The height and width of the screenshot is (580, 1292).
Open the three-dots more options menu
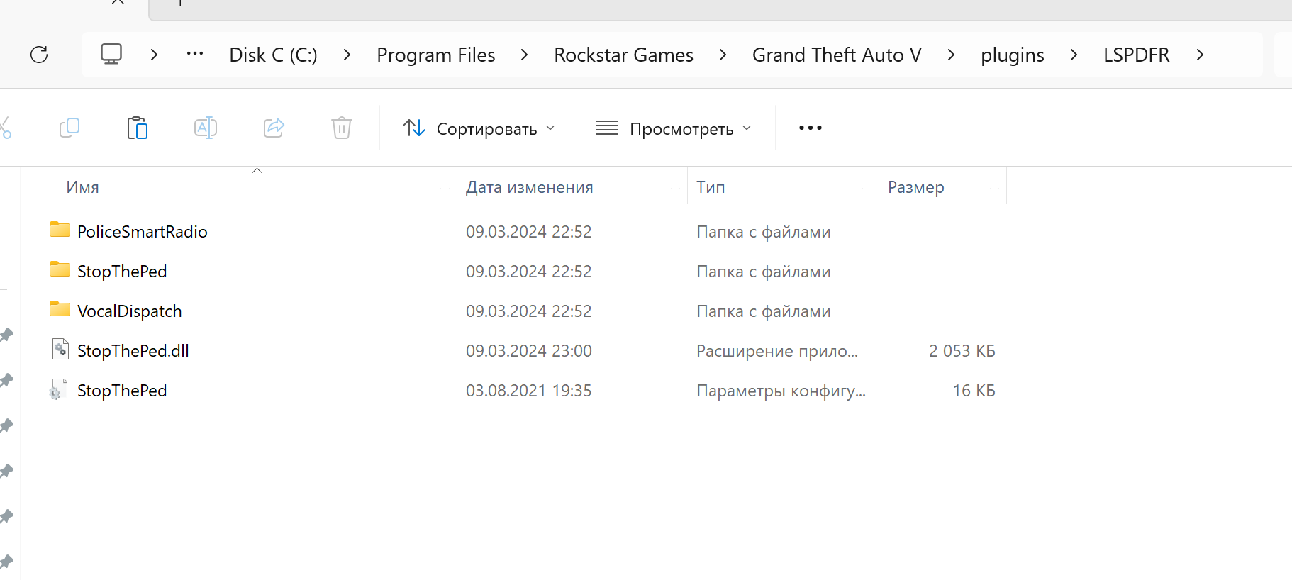810,128
